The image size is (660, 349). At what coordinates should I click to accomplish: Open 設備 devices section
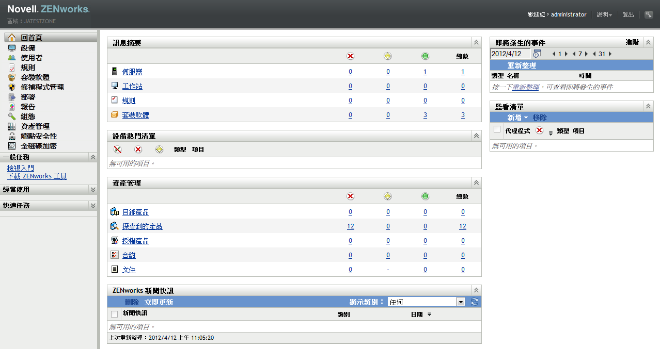pos(28,48)
